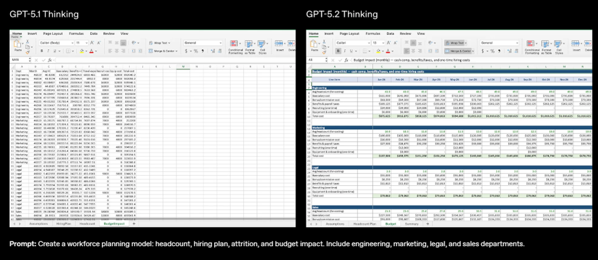Switch to HiringPlan sheet in GPT-5.1 window
598x260 pixels.
point(63,224)
